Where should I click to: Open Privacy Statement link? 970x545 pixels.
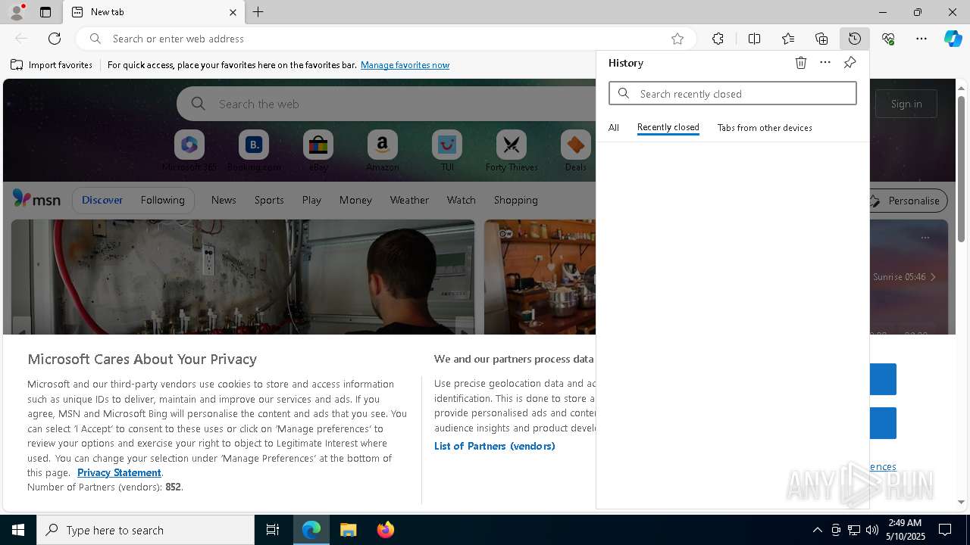pyautogui.click(x=119, y=472)
